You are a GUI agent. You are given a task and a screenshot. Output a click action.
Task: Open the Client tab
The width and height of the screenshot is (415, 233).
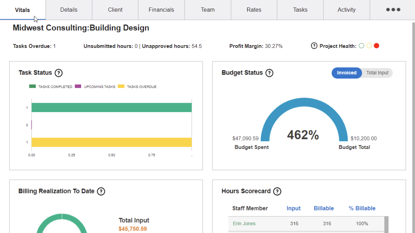point(115,10)
